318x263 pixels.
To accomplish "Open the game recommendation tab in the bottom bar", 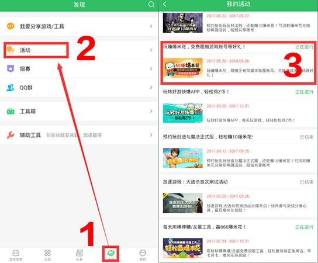I will (16, 255).
